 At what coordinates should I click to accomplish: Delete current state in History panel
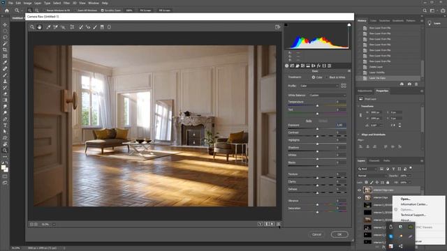[416, 84]
